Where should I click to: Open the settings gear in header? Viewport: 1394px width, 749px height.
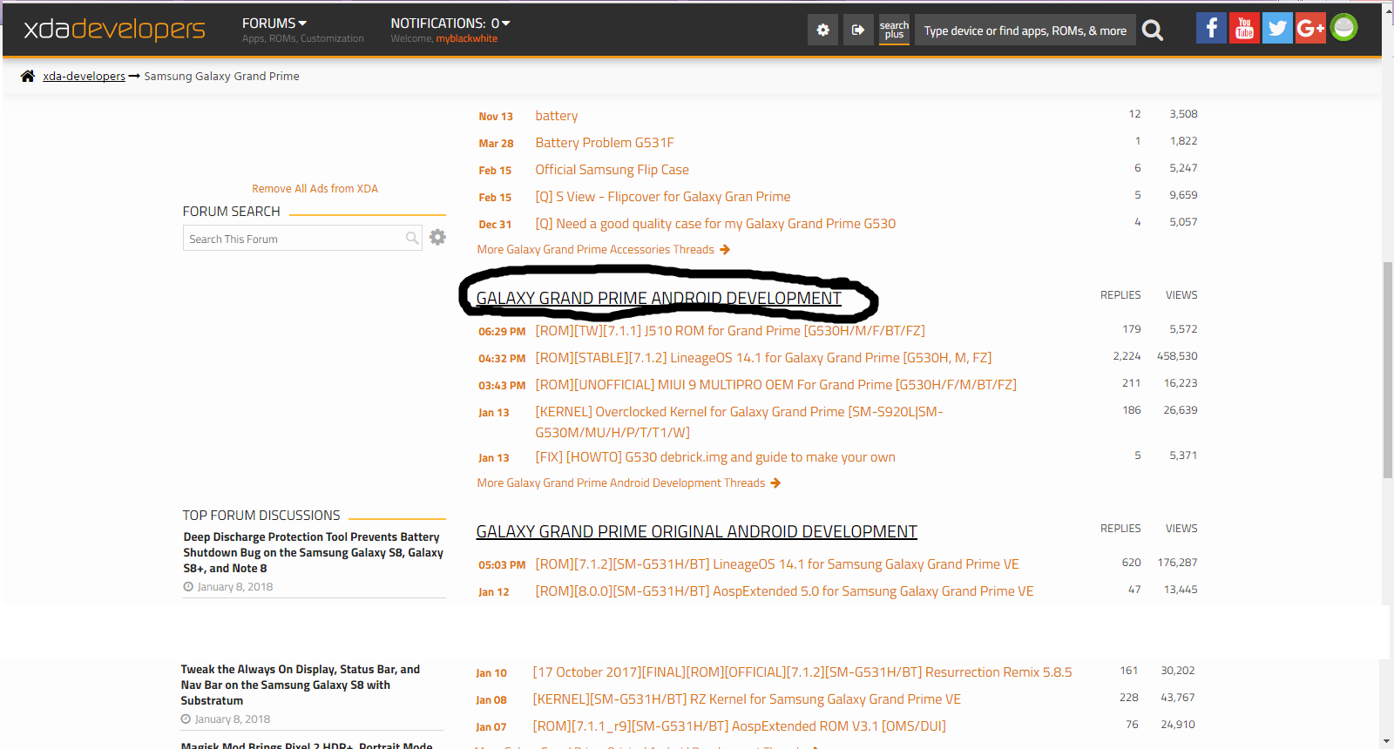pos(822,30)
